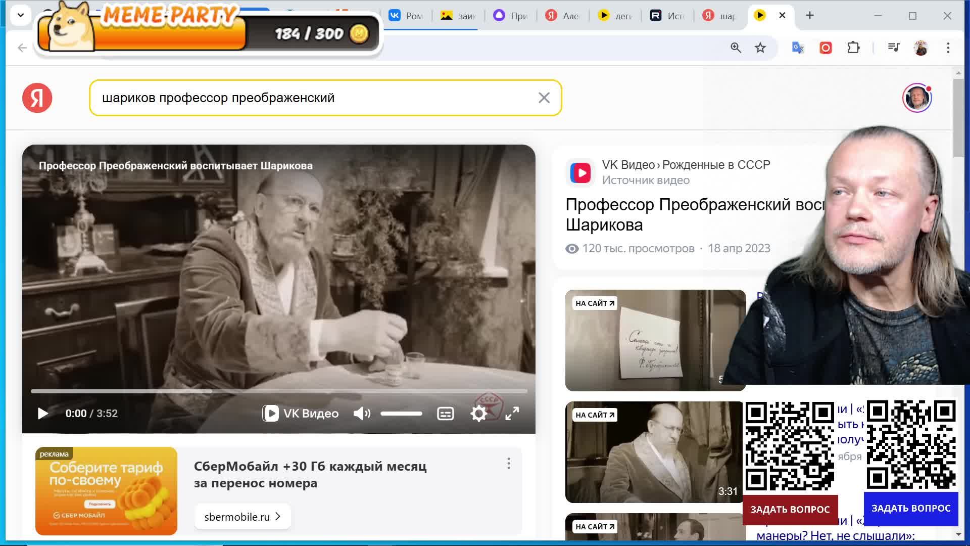Open the Google Translate extension icon
970x546 pixels.
coord(797,48)
